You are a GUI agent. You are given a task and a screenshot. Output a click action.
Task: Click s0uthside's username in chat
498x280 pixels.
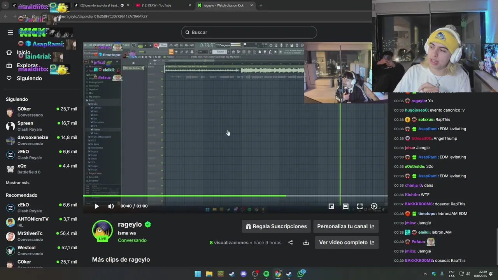coord(415,166)
